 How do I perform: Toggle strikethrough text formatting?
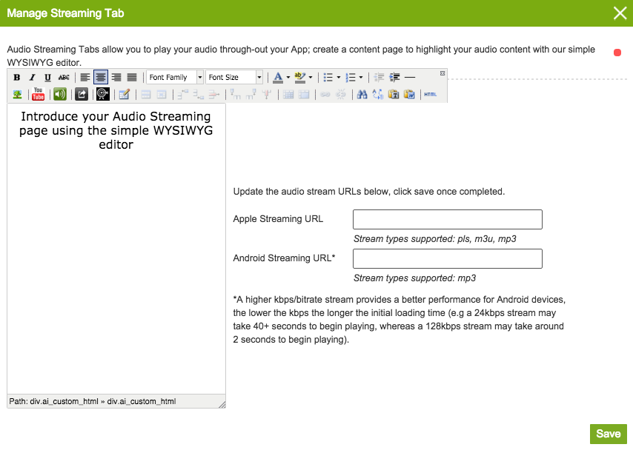pyautogui.click(x=64, y=78)
